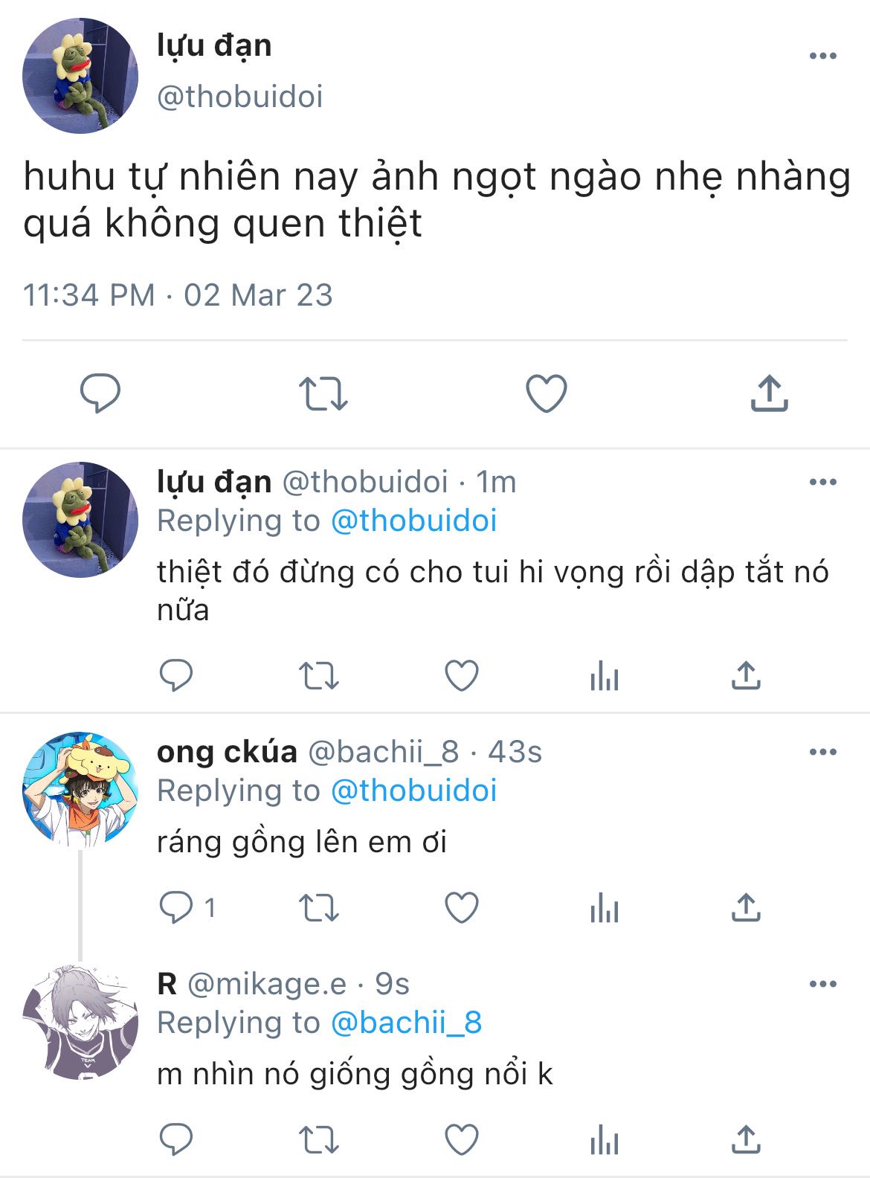View analytics of the 'thiệt đó đừng' reply
Viewport: 870px width, 1178px height.
604,676
